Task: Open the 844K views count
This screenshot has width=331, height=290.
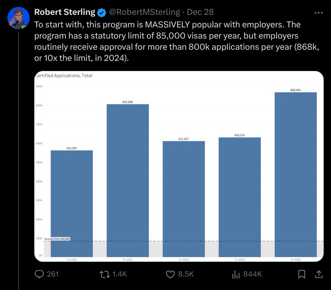Action: point(252,274)
